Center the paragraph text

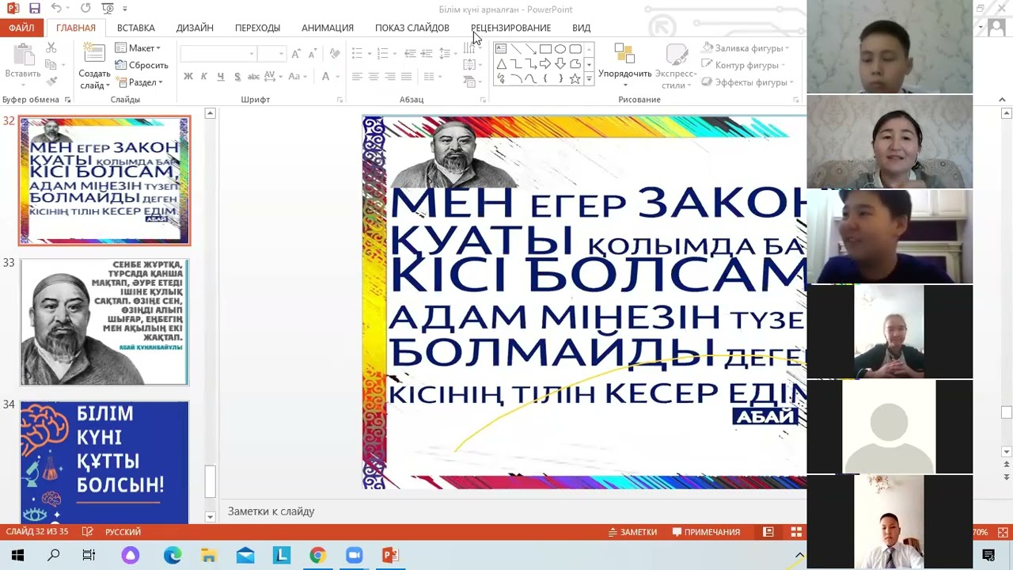point(374,77)
